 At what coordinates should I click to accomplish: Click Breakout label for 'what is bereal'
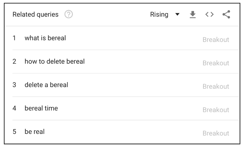point(216,40)
